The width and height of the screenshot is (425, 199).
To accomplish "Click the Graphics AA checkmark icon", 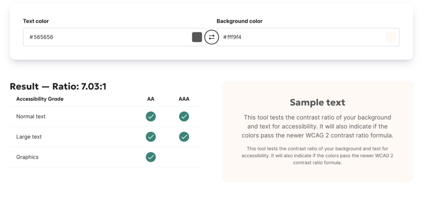I will (x=151, y=157).
